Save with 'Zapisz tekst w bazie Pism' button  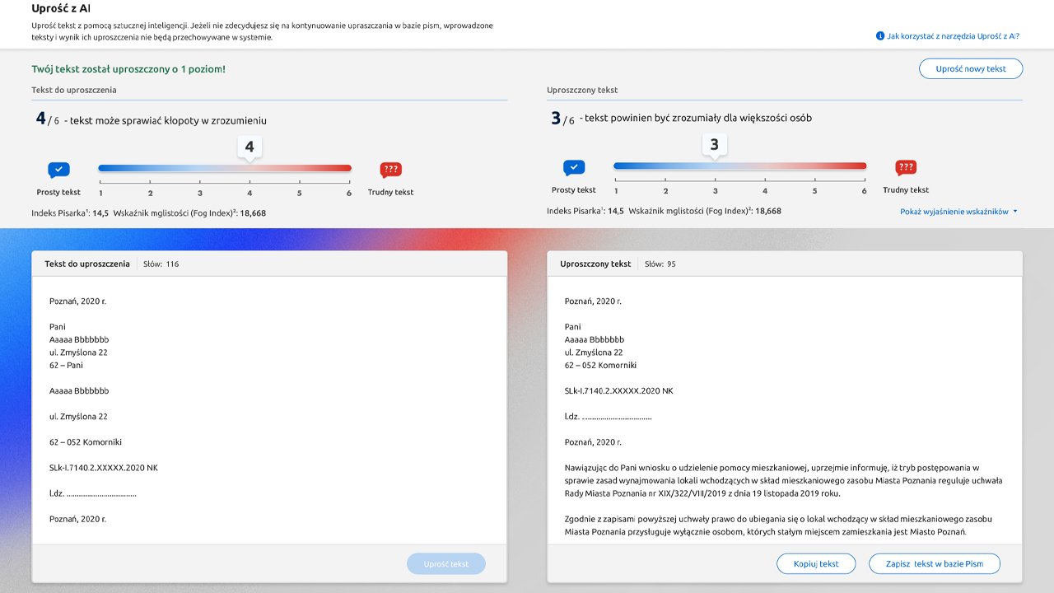(x=935, y=564)
